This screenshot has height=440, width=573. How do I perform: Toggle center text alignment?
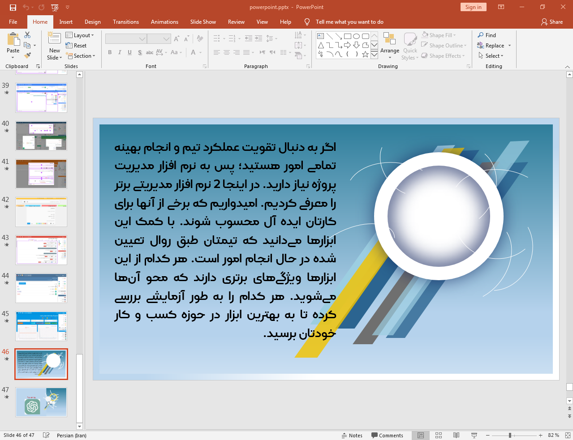click(227, 52)
